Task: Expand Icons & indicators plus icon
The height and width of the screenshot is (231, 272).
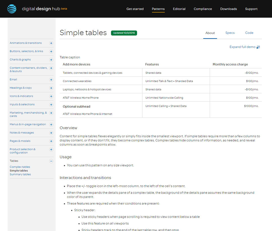Action: tap(51, 96)
